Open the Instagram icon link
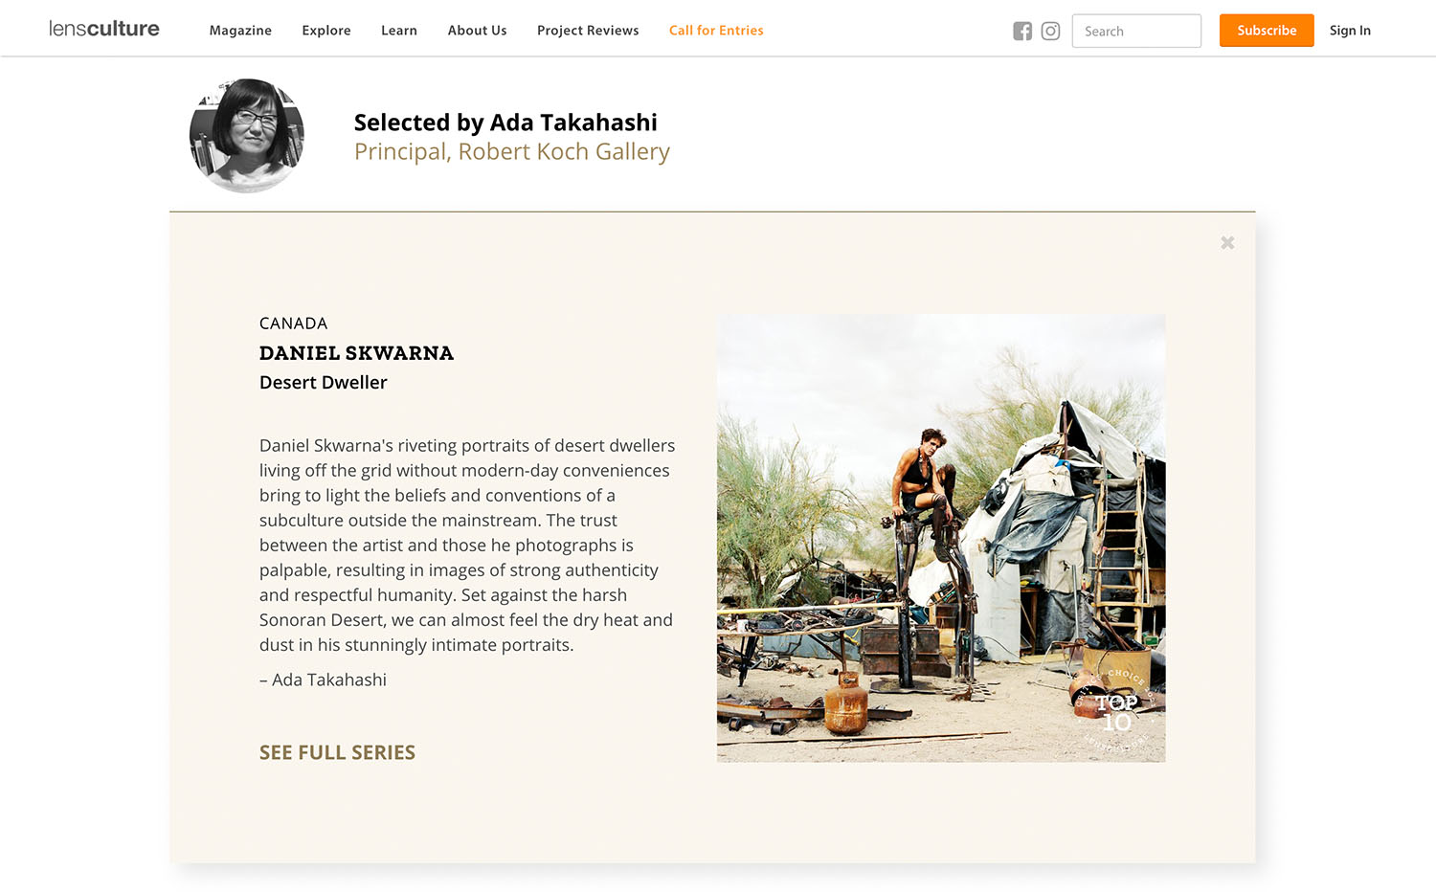The image size is (1436, 892). (x=1050, y=31)
